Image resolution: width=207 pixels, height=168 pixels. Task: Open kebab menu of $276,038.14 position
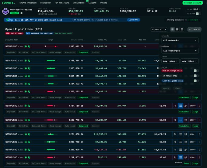199,134
